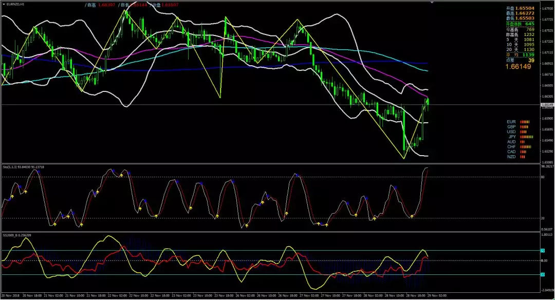
Task: Click the JPY currency strength bar
Action: [x=527, y=137]
